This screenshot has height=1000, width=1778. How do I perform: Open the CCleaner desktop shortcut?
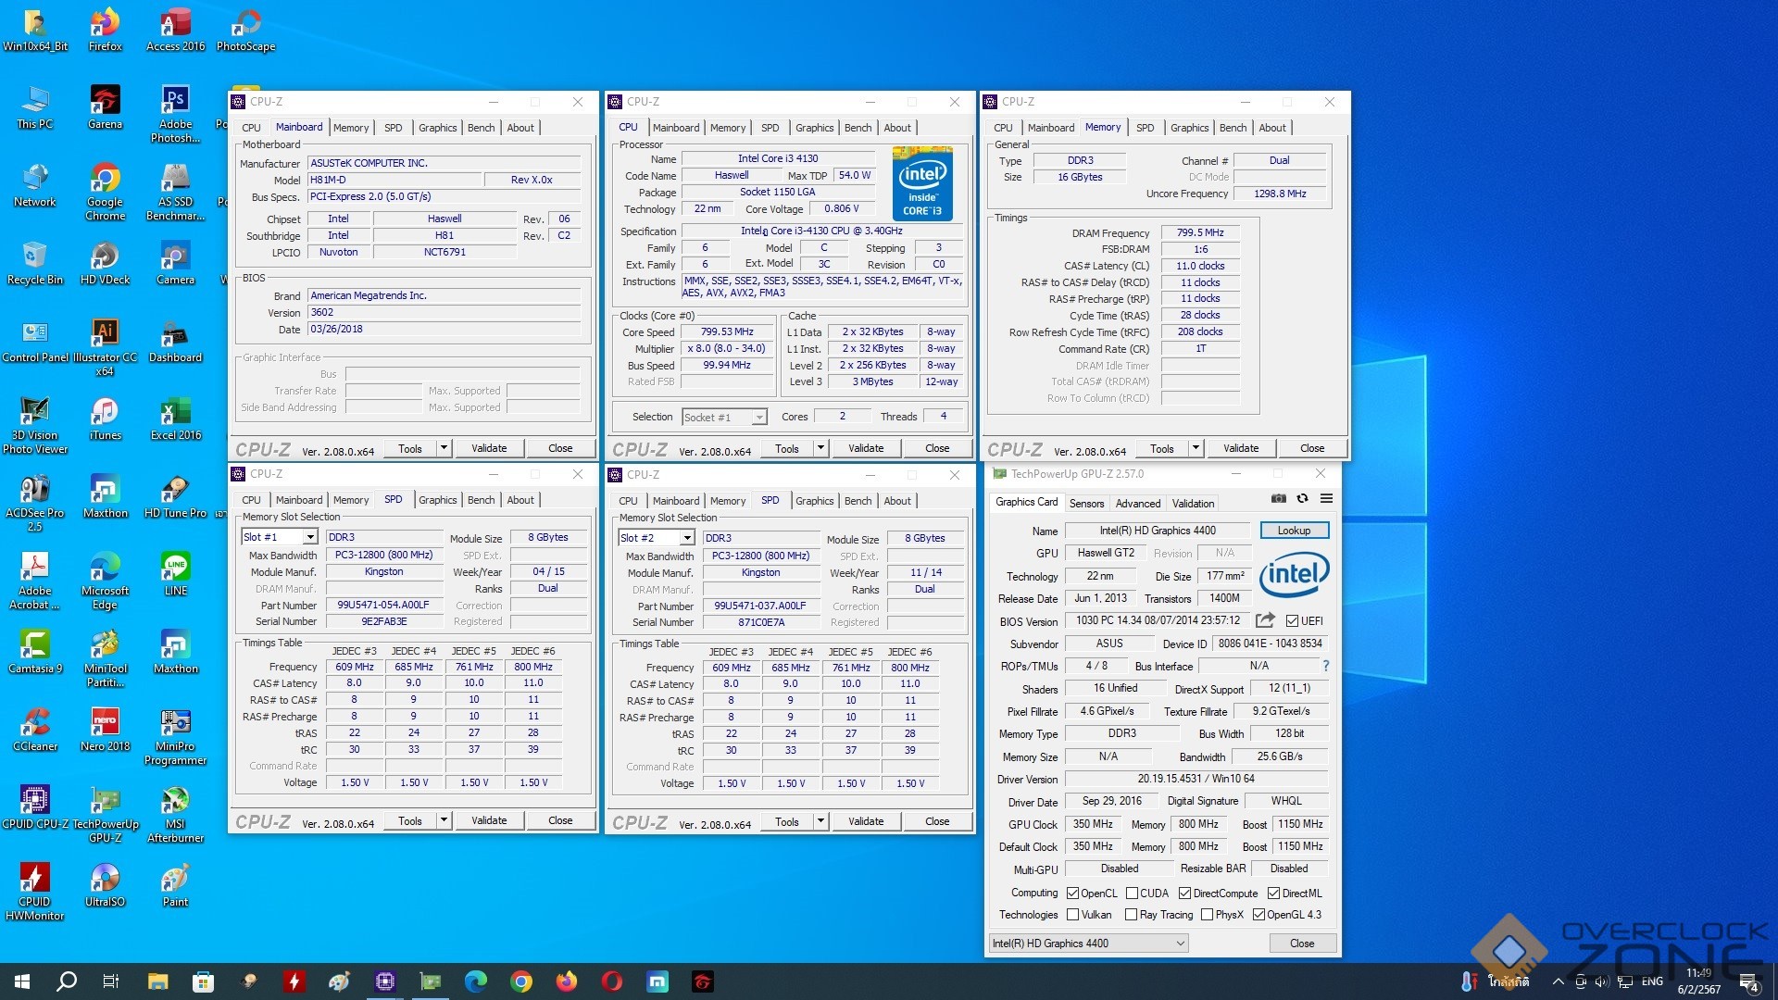coord(34,723)
